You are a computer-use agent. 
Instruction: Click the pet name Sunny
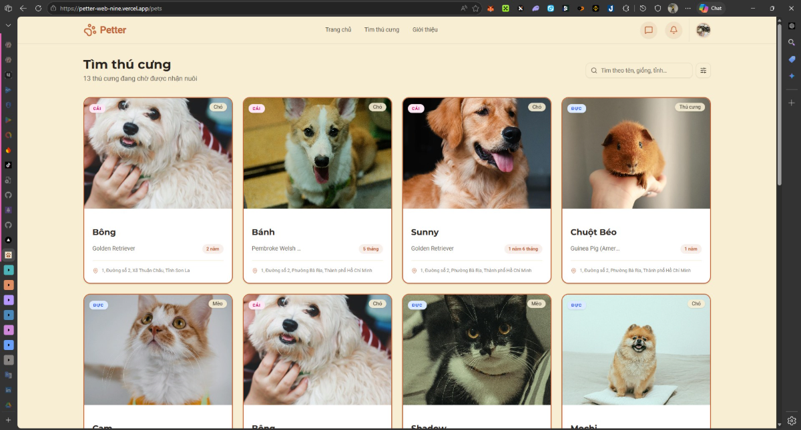[x=425, y=232]
